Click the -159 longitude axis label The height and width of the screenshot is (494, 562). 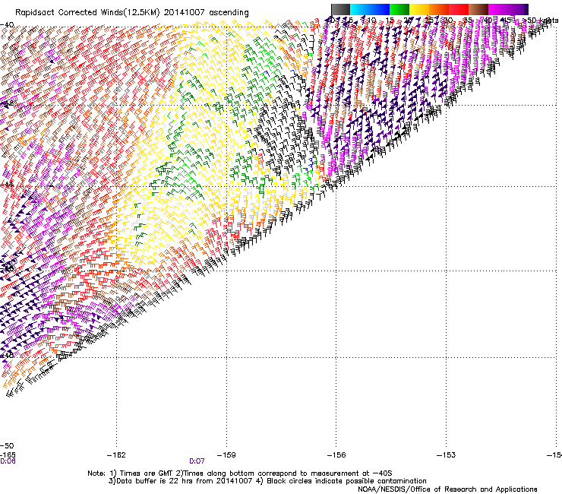[x=226, y=455]
